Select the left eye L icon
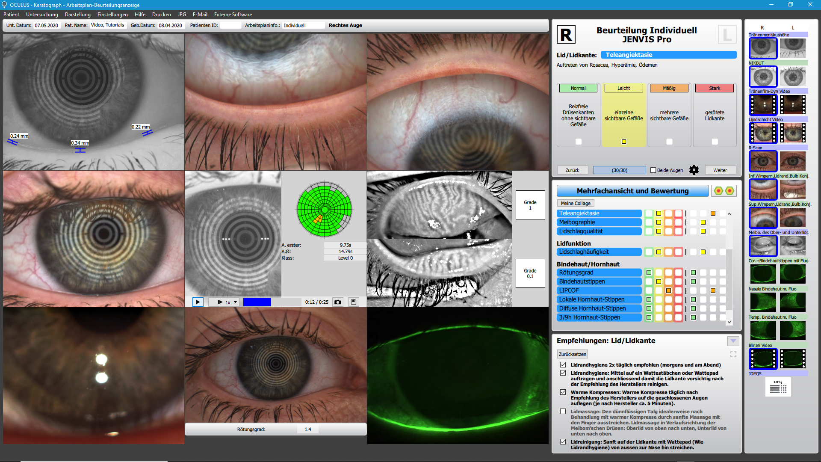 tap(727, 35)
